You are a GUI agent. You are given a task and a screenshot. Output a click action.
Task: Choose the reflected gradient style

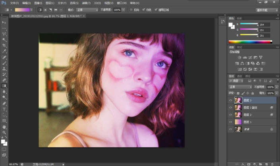pos(56,10)
